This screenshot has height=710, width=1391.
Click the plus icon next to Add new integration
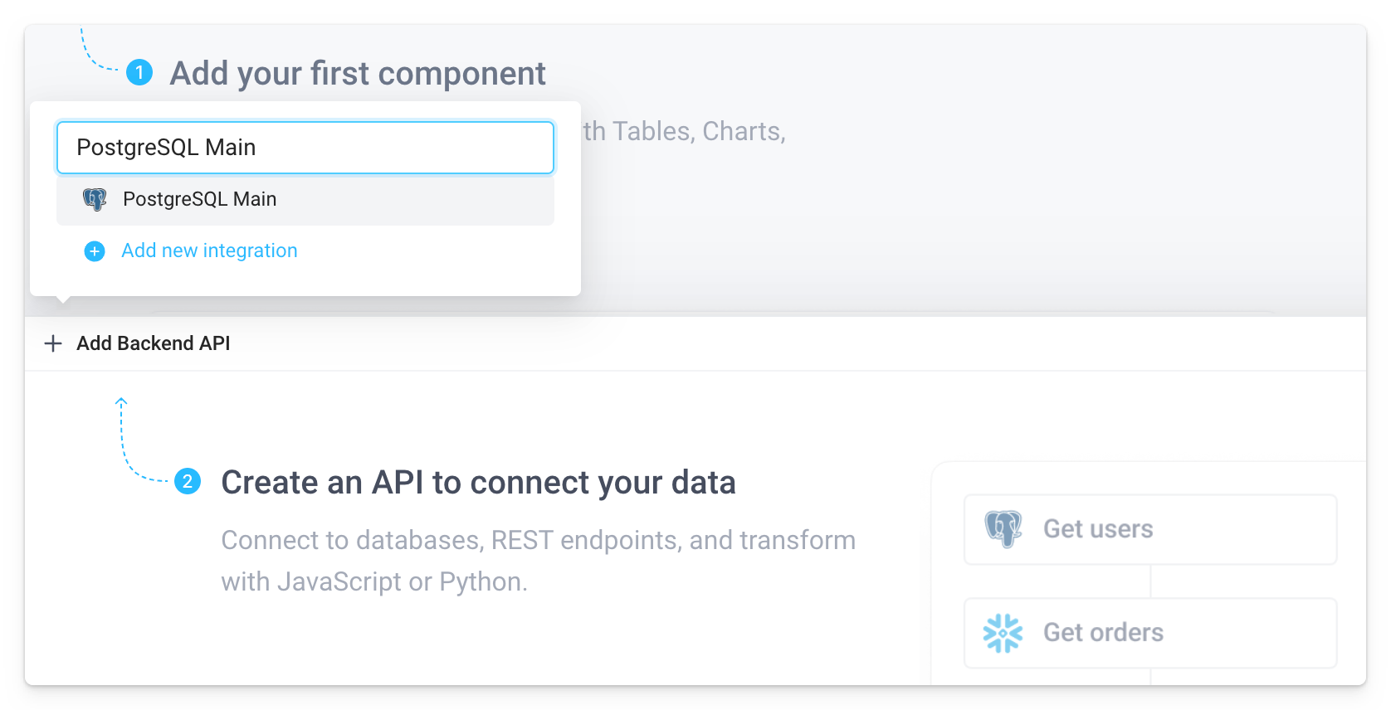click(94, 250)
